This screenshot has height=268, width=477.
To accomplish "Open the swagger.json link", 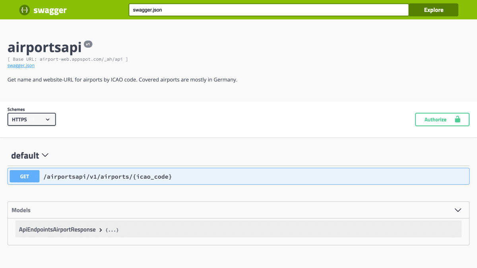I will coord(21,66).
